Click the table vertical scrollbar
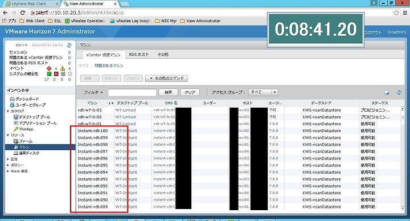The image size is (410, 221). 403,158
